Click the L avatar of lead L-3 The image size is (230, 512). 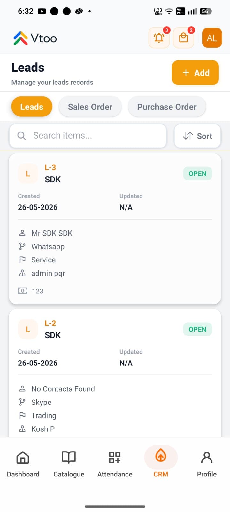pos(28,174)
